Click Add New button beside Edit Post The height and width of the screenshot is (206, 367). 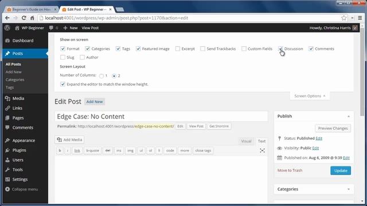point(95,102)
